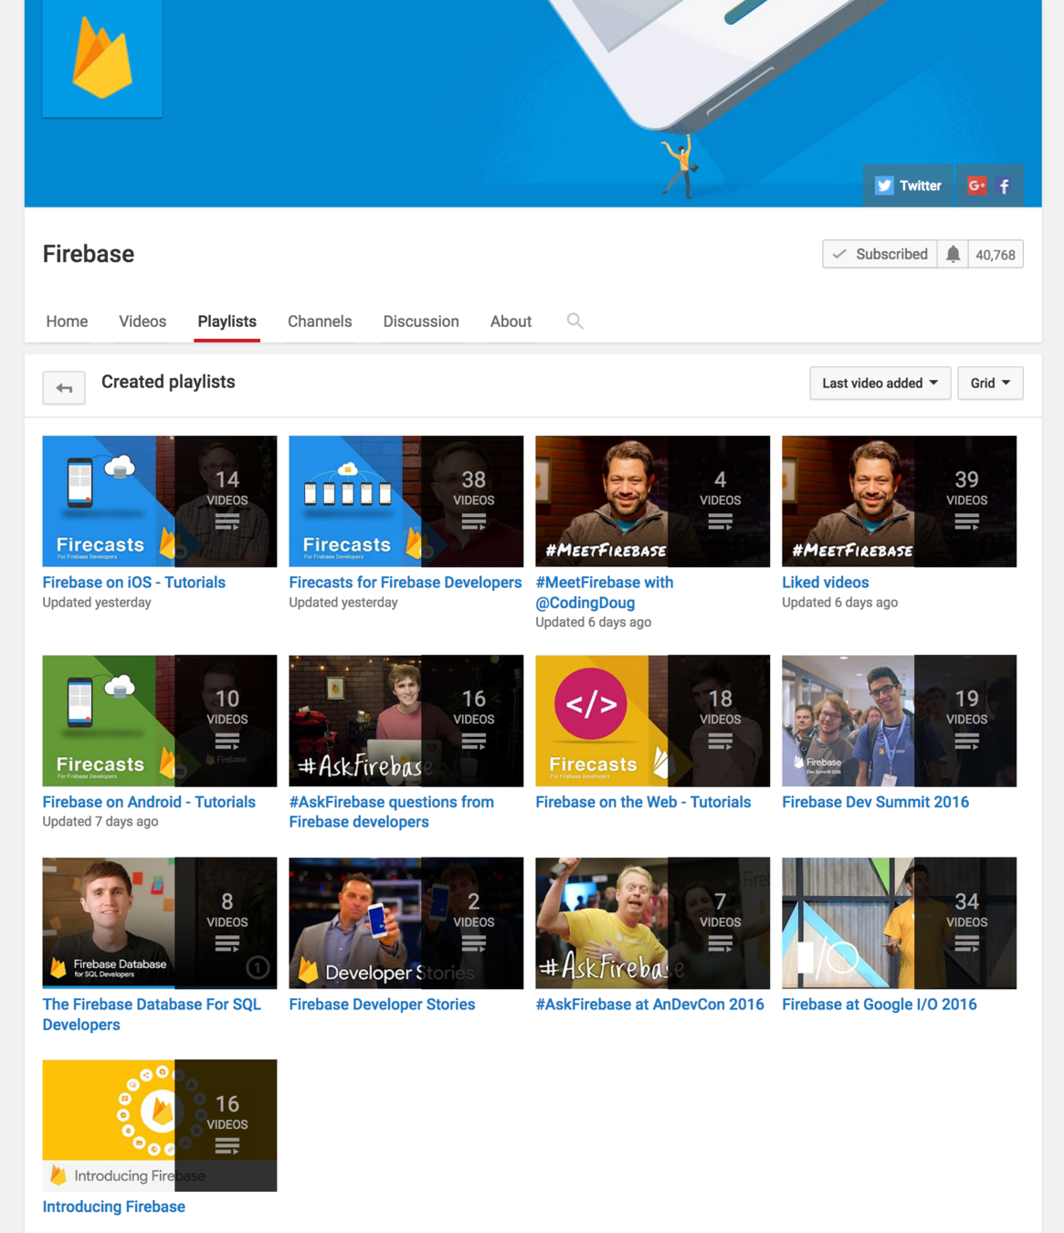Open the Facebook icon on banner
1064x1233 pixels.
(x=1004, y=185)
